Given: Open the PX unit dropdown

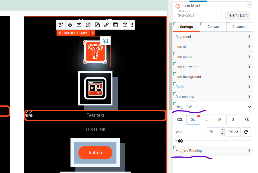Looking at the screenshot, I should coord(233,132).
